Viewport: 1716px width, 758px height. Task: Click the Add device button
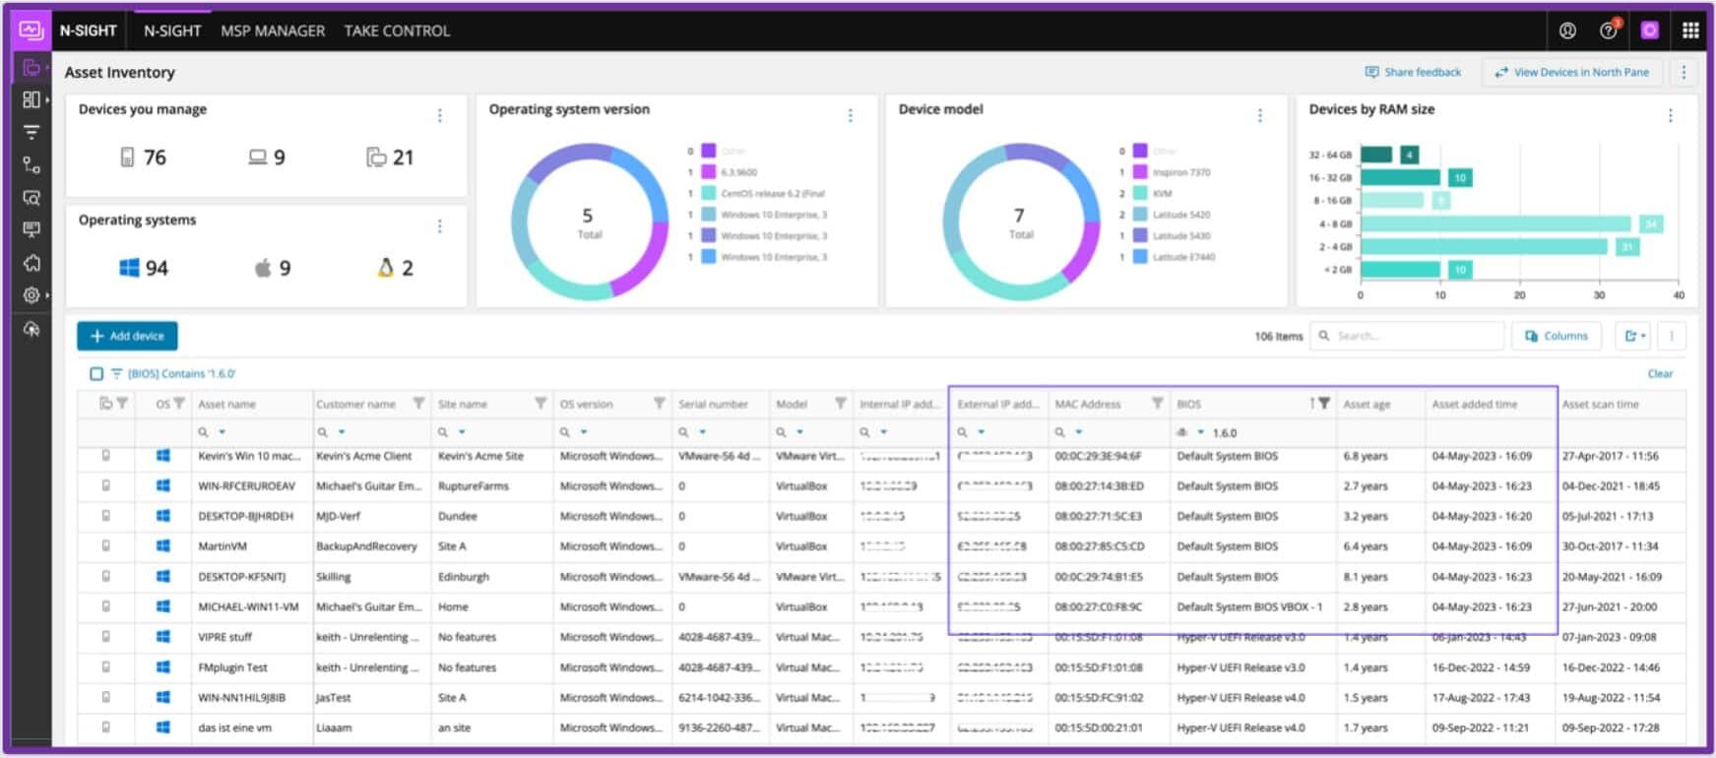point(127,337)
